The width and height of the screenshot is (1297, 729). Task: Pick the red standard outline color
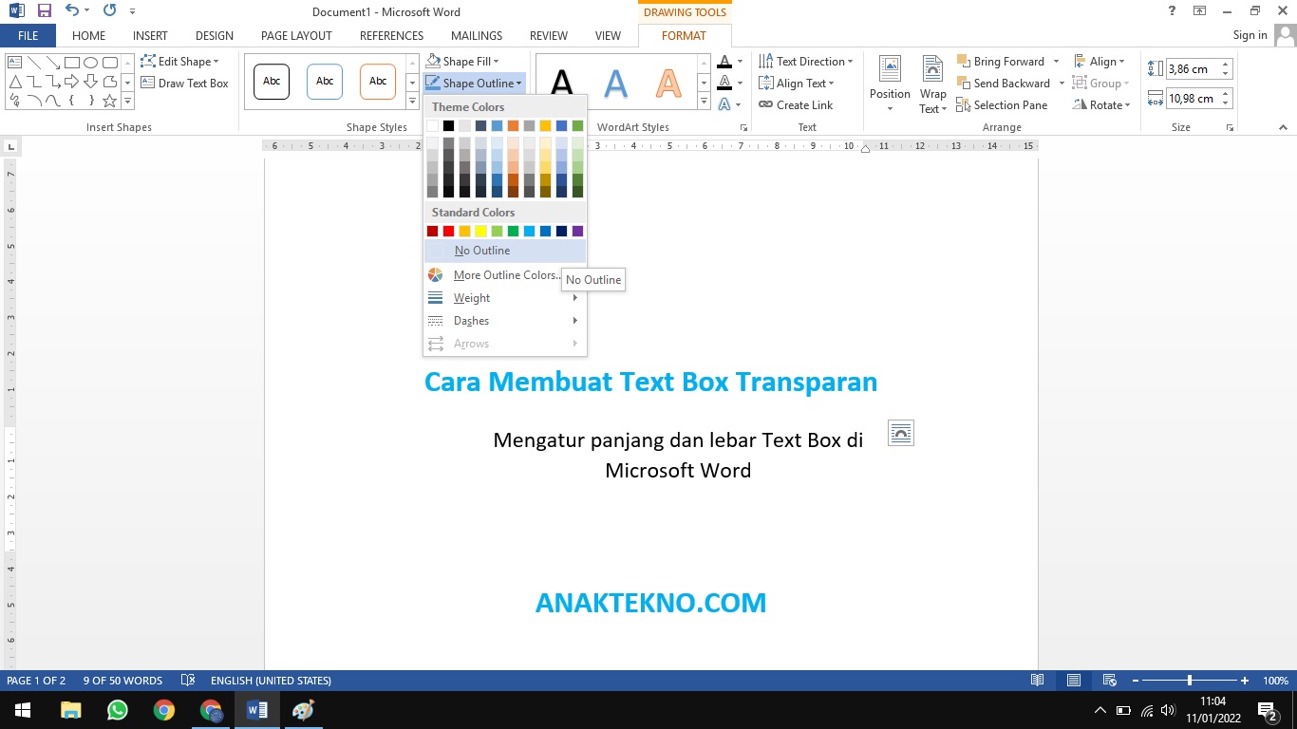point(448,231)
